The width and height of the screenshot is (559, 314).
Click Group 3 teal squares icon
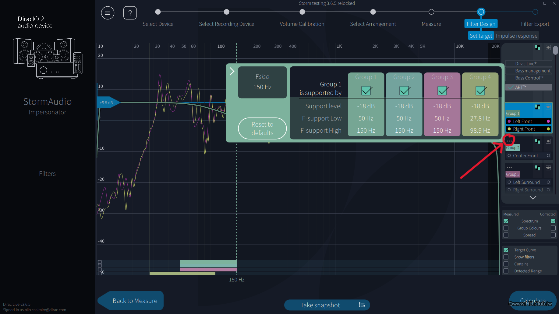(x=538, y=168)
